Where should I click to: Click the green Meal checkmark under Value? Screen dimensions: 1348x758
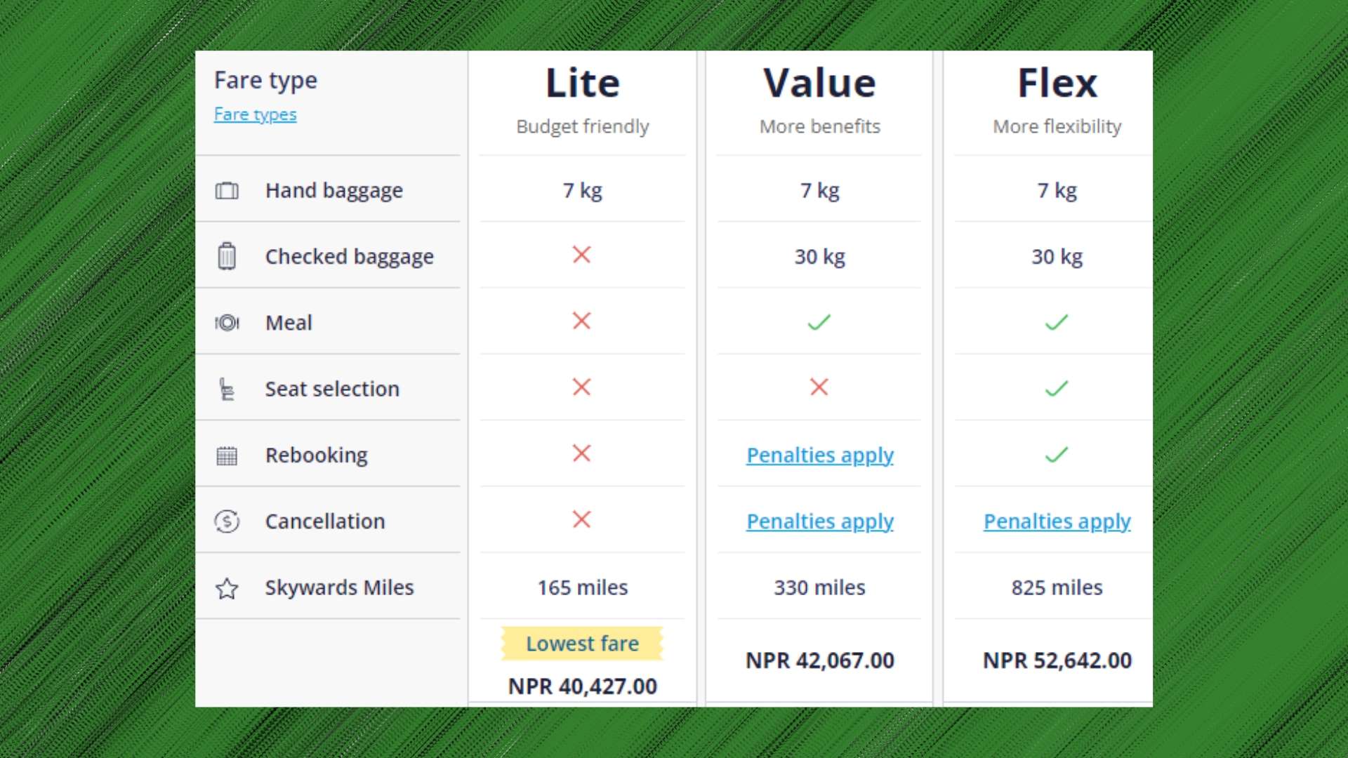pyautogui.click(x=819, y=322)
